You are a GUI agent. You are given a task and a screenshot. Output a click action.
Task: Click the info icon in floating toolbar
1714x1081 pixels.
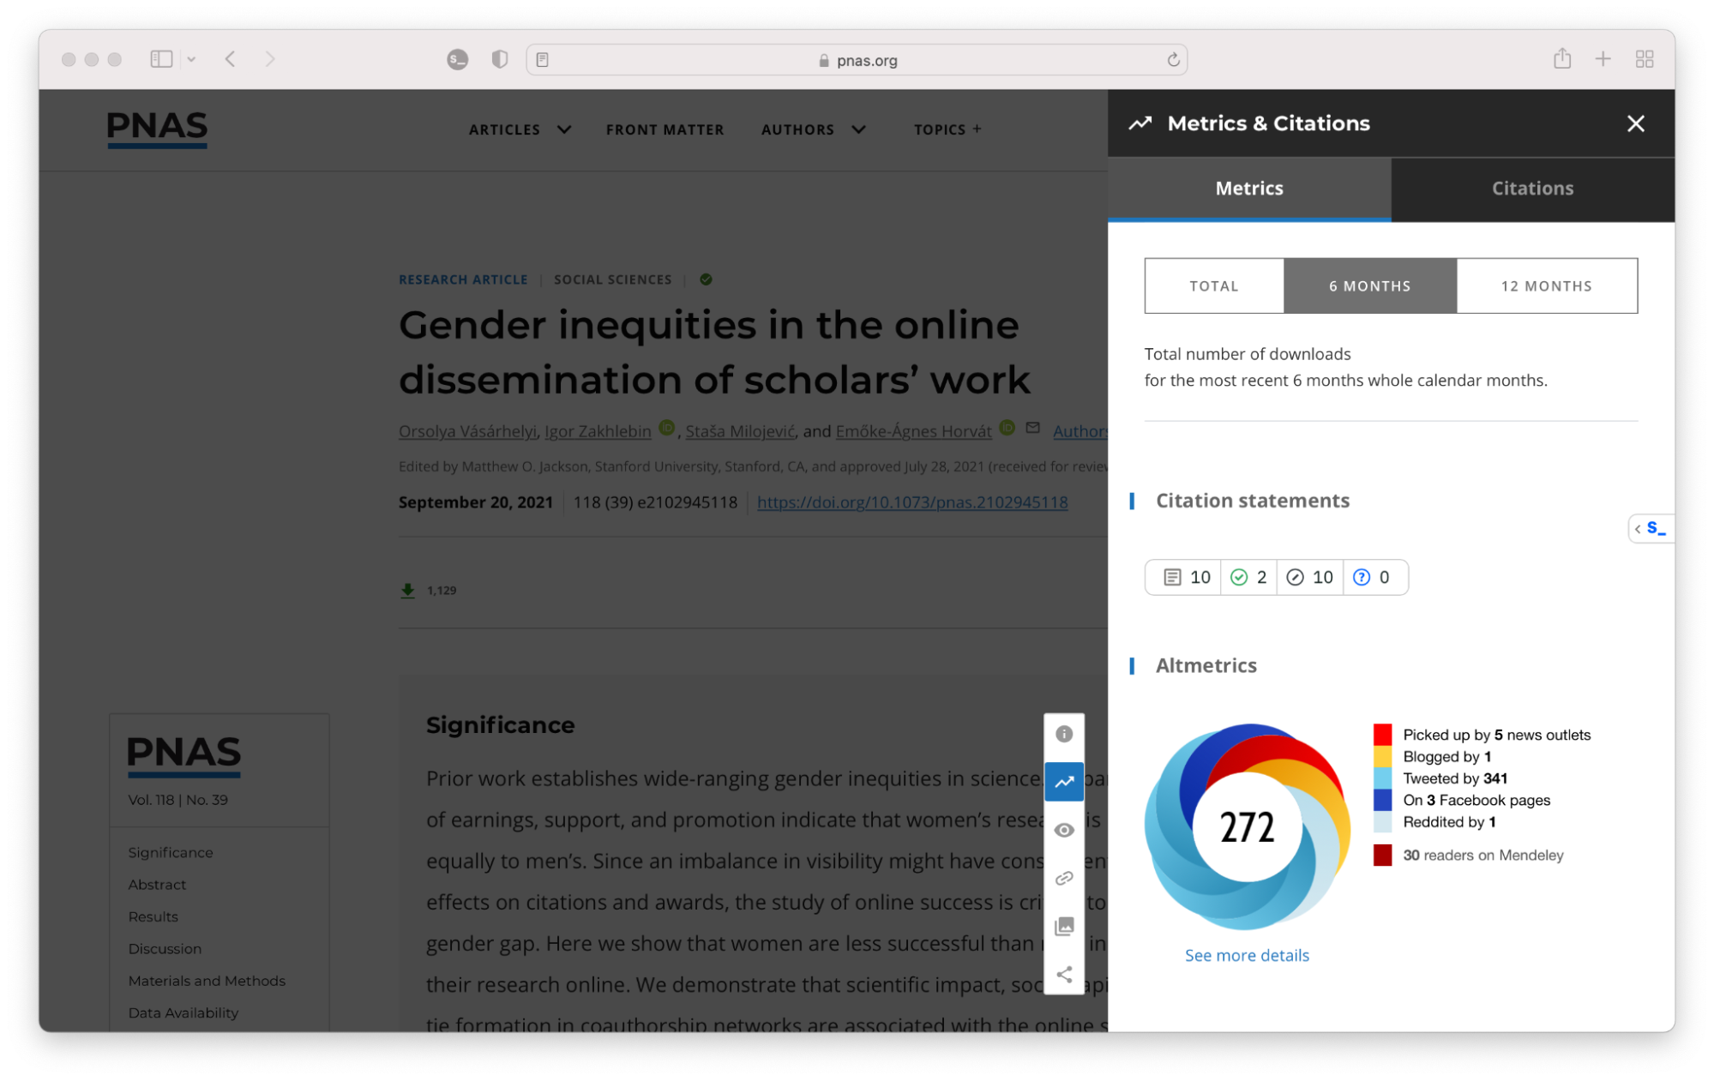pyautogui.click(x=1063, y=734)
